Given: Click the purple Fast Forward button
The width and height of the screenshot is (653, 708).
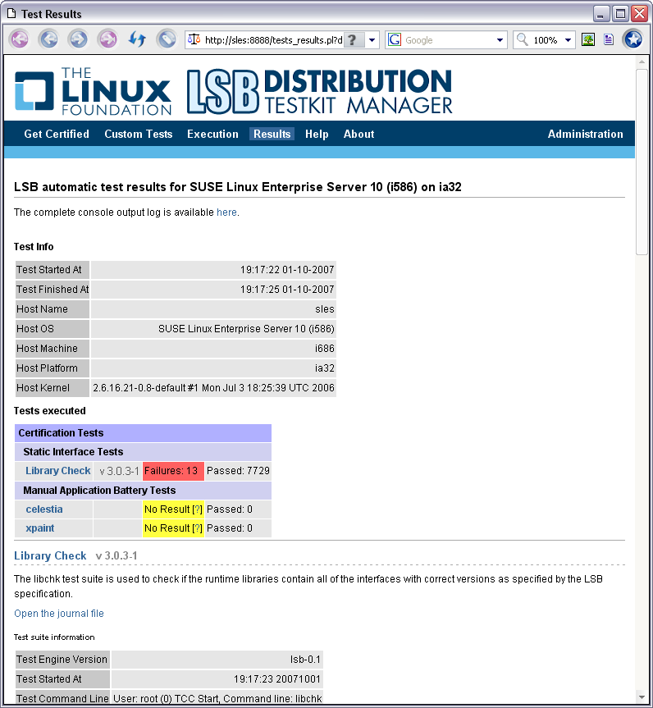Looking at the screenshot, I should click(107, 39).
